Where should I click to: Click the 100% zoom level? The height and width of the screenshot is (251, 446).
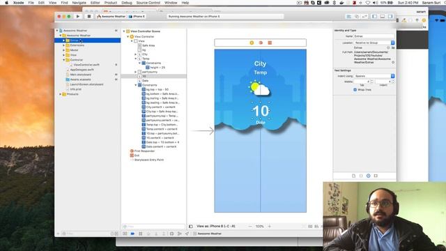[259, 227]
